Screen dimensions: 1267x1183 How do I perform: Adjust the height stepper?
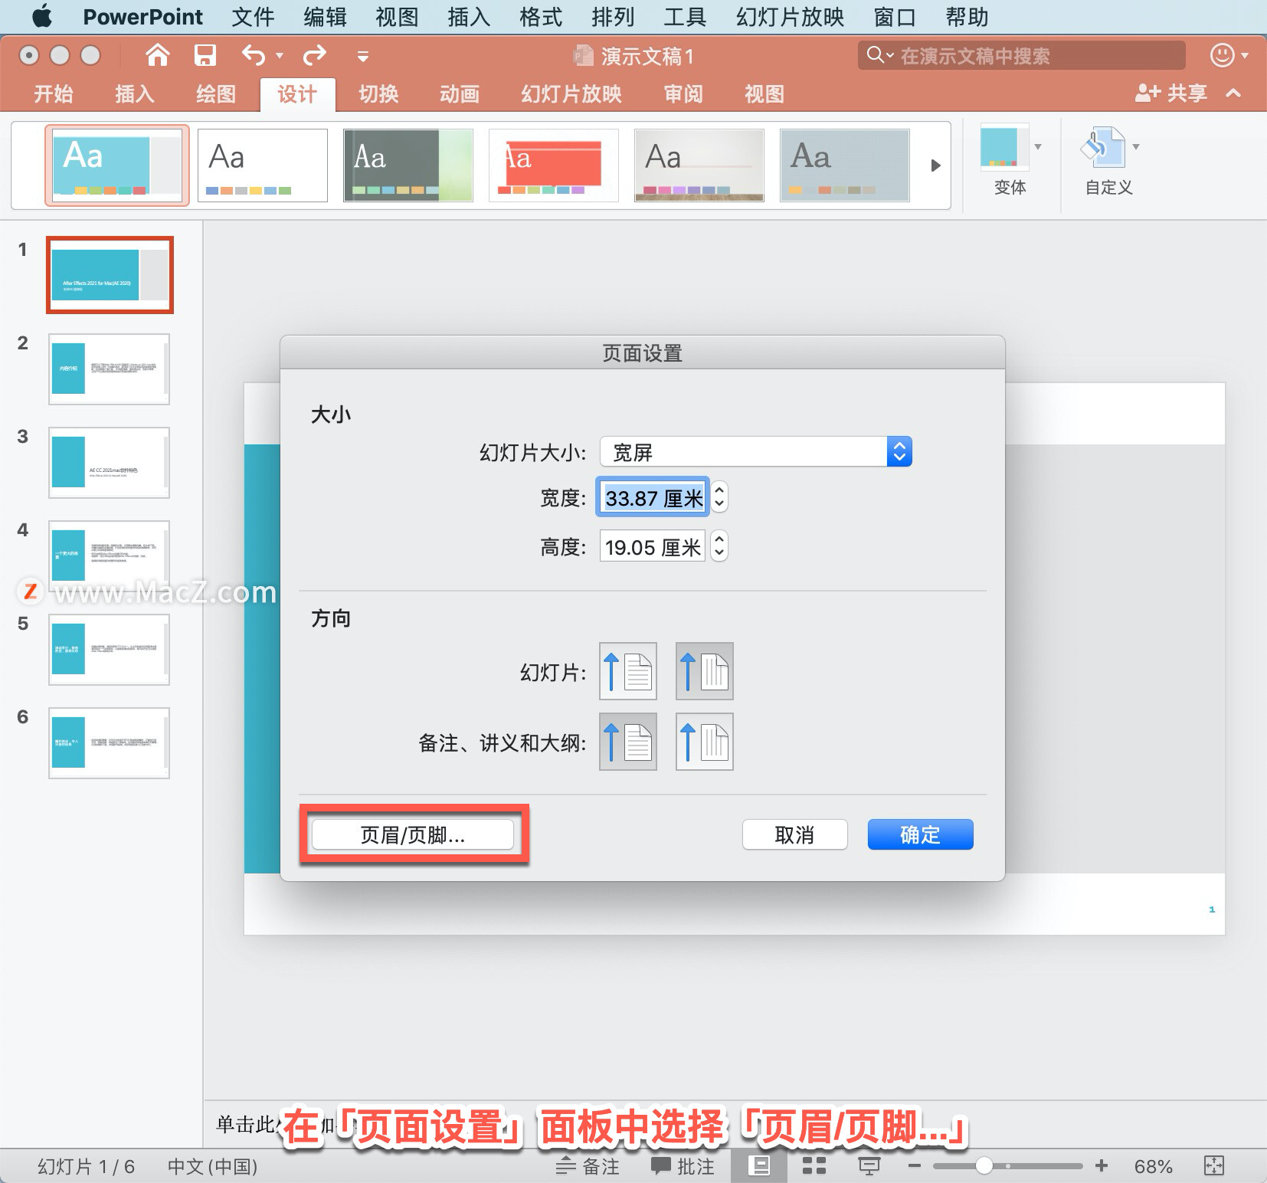[719, 547]
